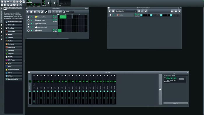Show Project Notes toolbar icon

[x=17, y=5]
